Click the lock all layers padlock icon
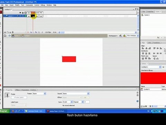The image size is (166, 125). tap(23, 13)
